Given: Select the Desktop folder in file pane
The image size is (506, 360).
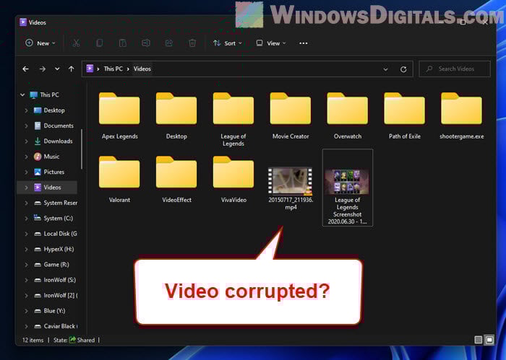Looking at the screenshot, I should click(x=176, y=116).
